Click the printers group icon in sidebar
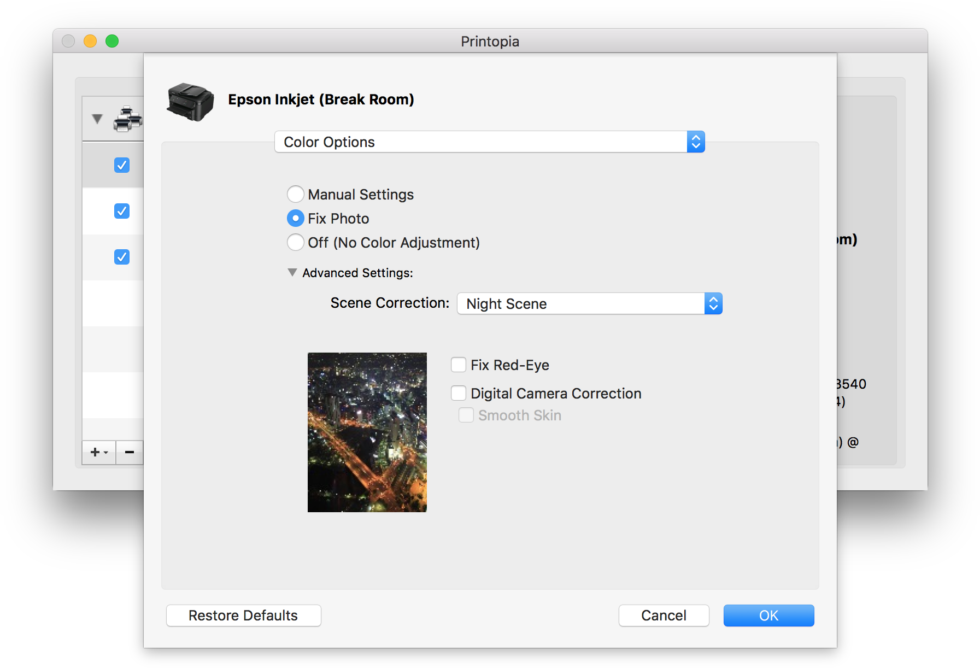Viewport: 980px width, 668px height. pyautogui.click(x=128, y=119)
